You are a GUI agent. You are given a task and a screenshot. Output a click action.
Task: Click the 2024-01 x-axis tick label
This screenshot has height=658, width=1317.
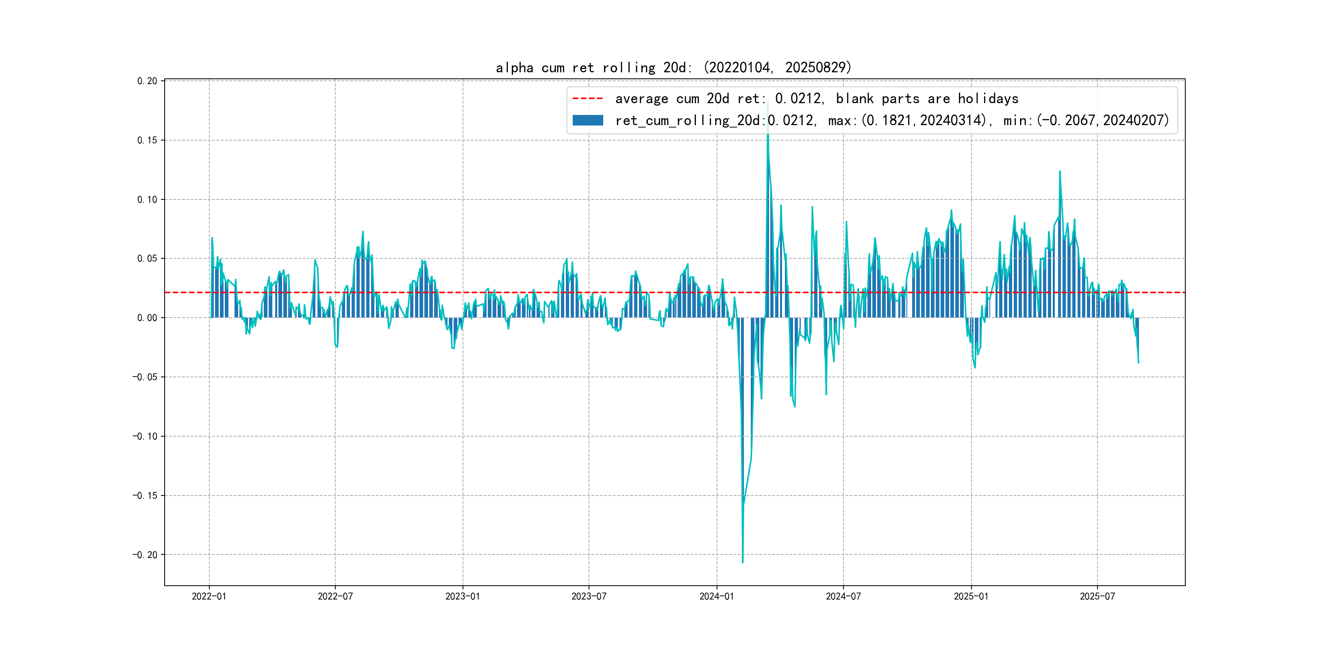[716, 596]
